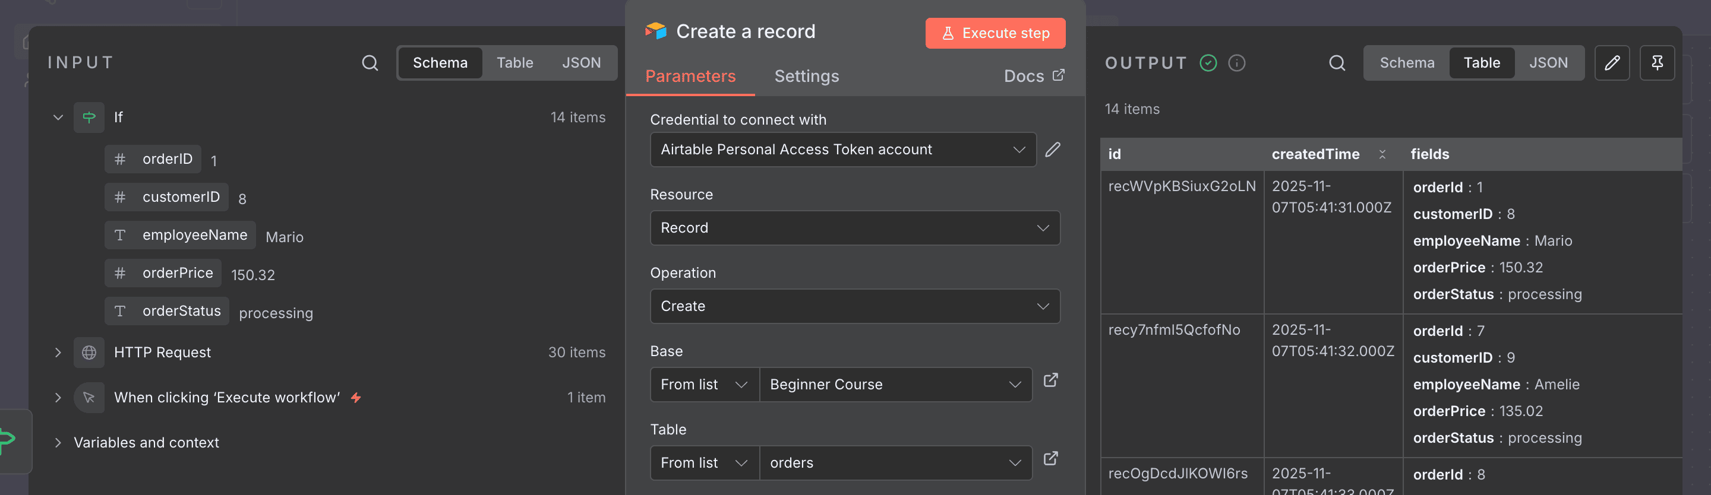
Task: Open Base in Airtable external link icon
Action: (x=1051, y=380)
